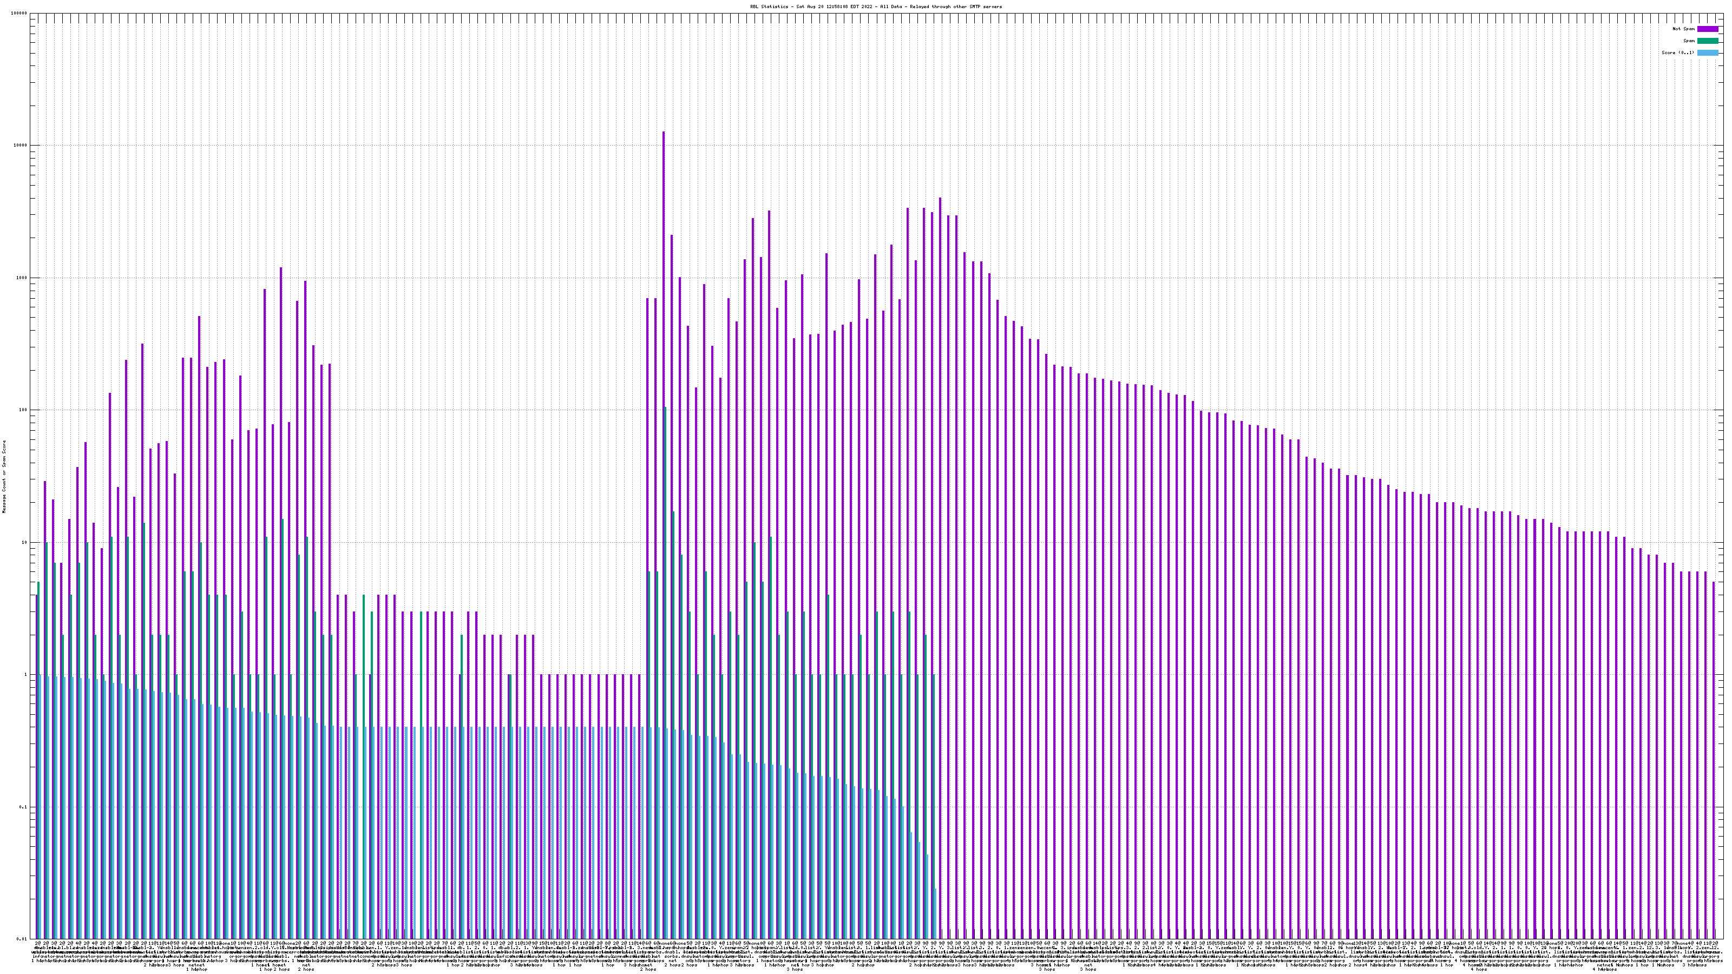This screenshot has height=974, width=1732.
Task: Click the 10000 y-axis tick label
Action: [x=21, y=146]
